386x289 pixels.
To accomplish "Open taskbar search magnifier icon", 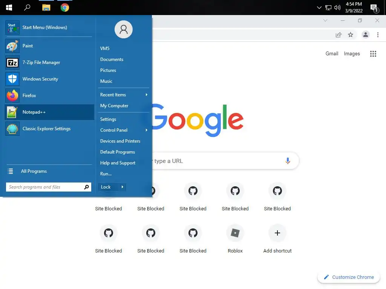I will coord(27,8).
